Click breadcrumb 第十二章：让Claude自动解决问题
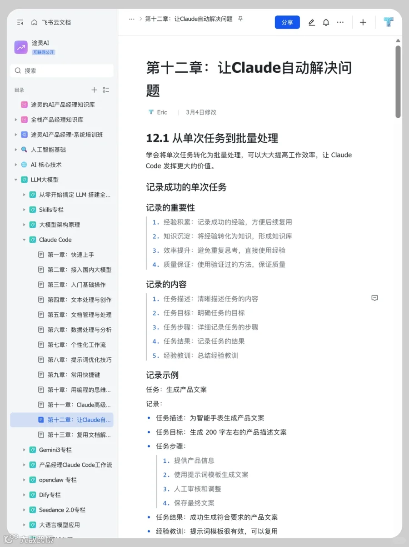 (189, 19)
